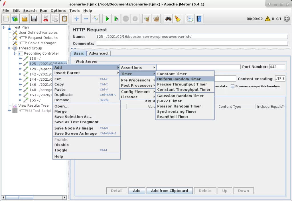Click the Cut scissors toolbar icon

(x=46, y=19)
